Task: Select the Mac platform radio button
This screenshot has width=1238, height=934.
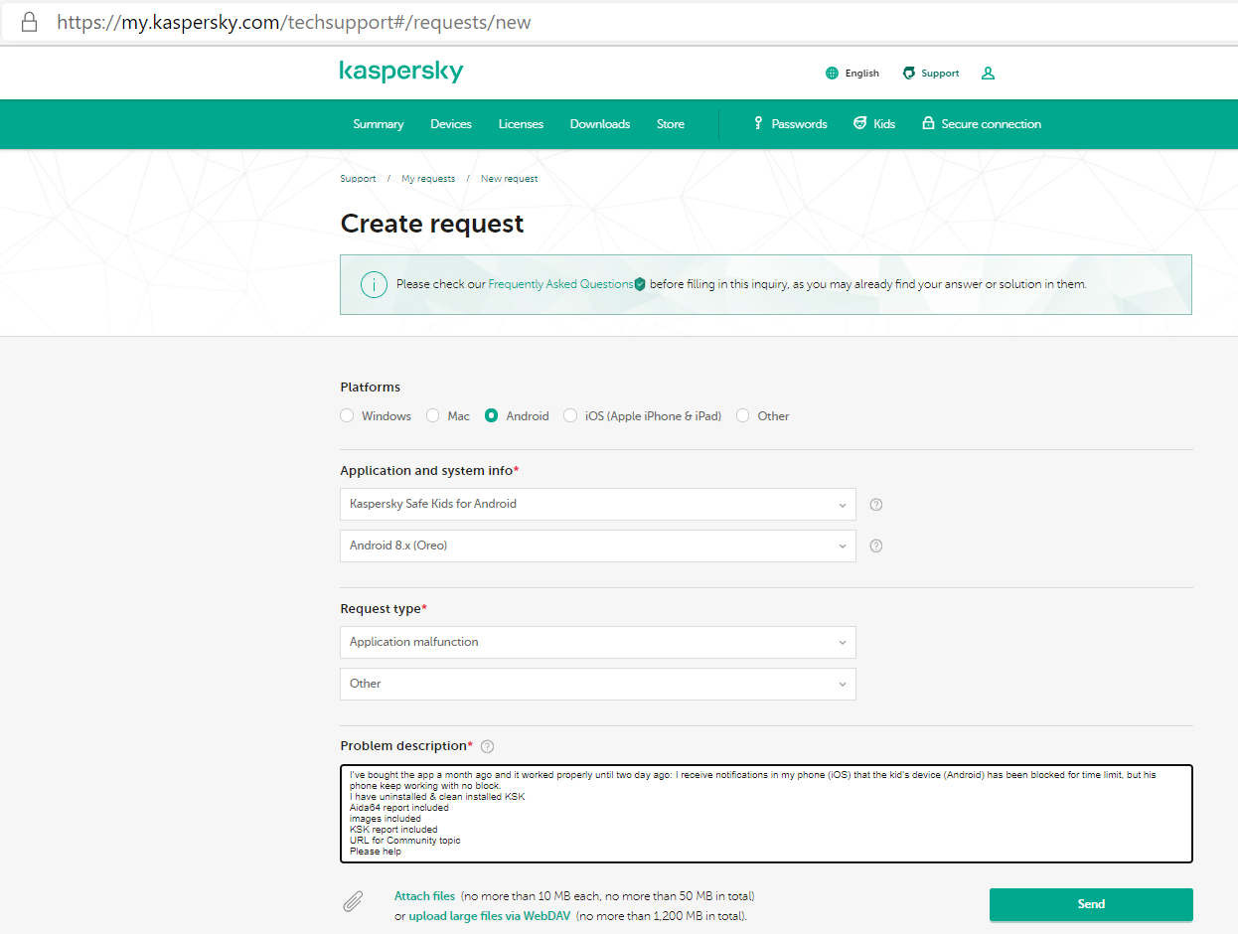Action: [x=433, y=415]
